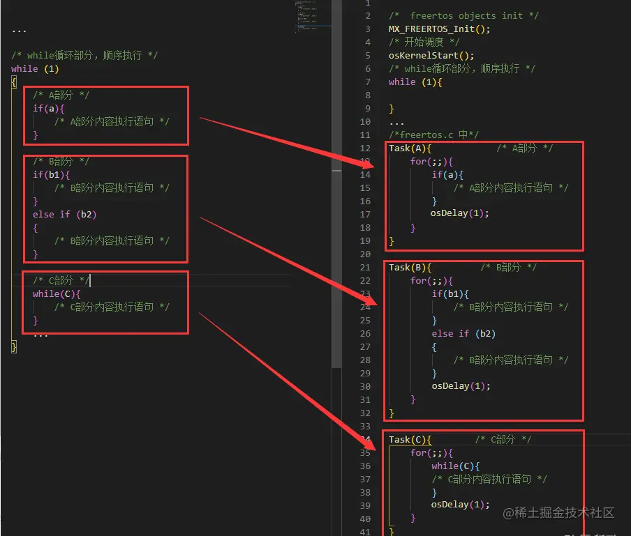Click line number 28 in the gutter
Viewport: 631px width, 536px height.
(365, 360)
